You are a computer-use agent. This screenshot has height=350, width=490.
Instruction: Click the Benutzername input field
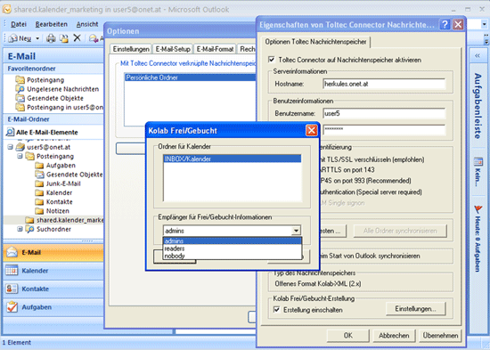point(384,113)
